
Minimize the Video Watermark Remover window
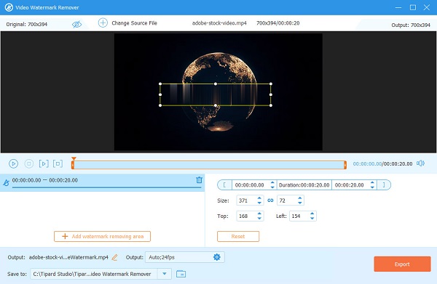[x=398, y=7]
